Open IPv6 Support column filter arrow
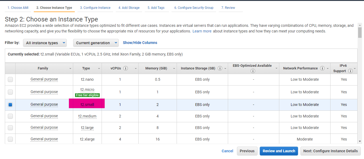The height and width of the screenshot is (159, 364). 355,69
